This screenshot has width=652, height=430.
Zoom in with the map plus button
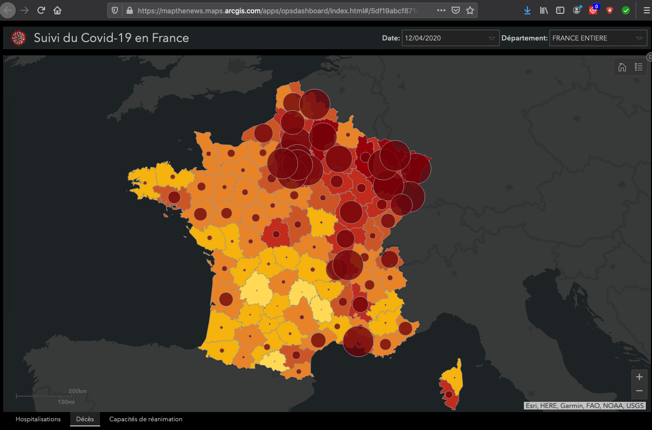coord(639,377)
